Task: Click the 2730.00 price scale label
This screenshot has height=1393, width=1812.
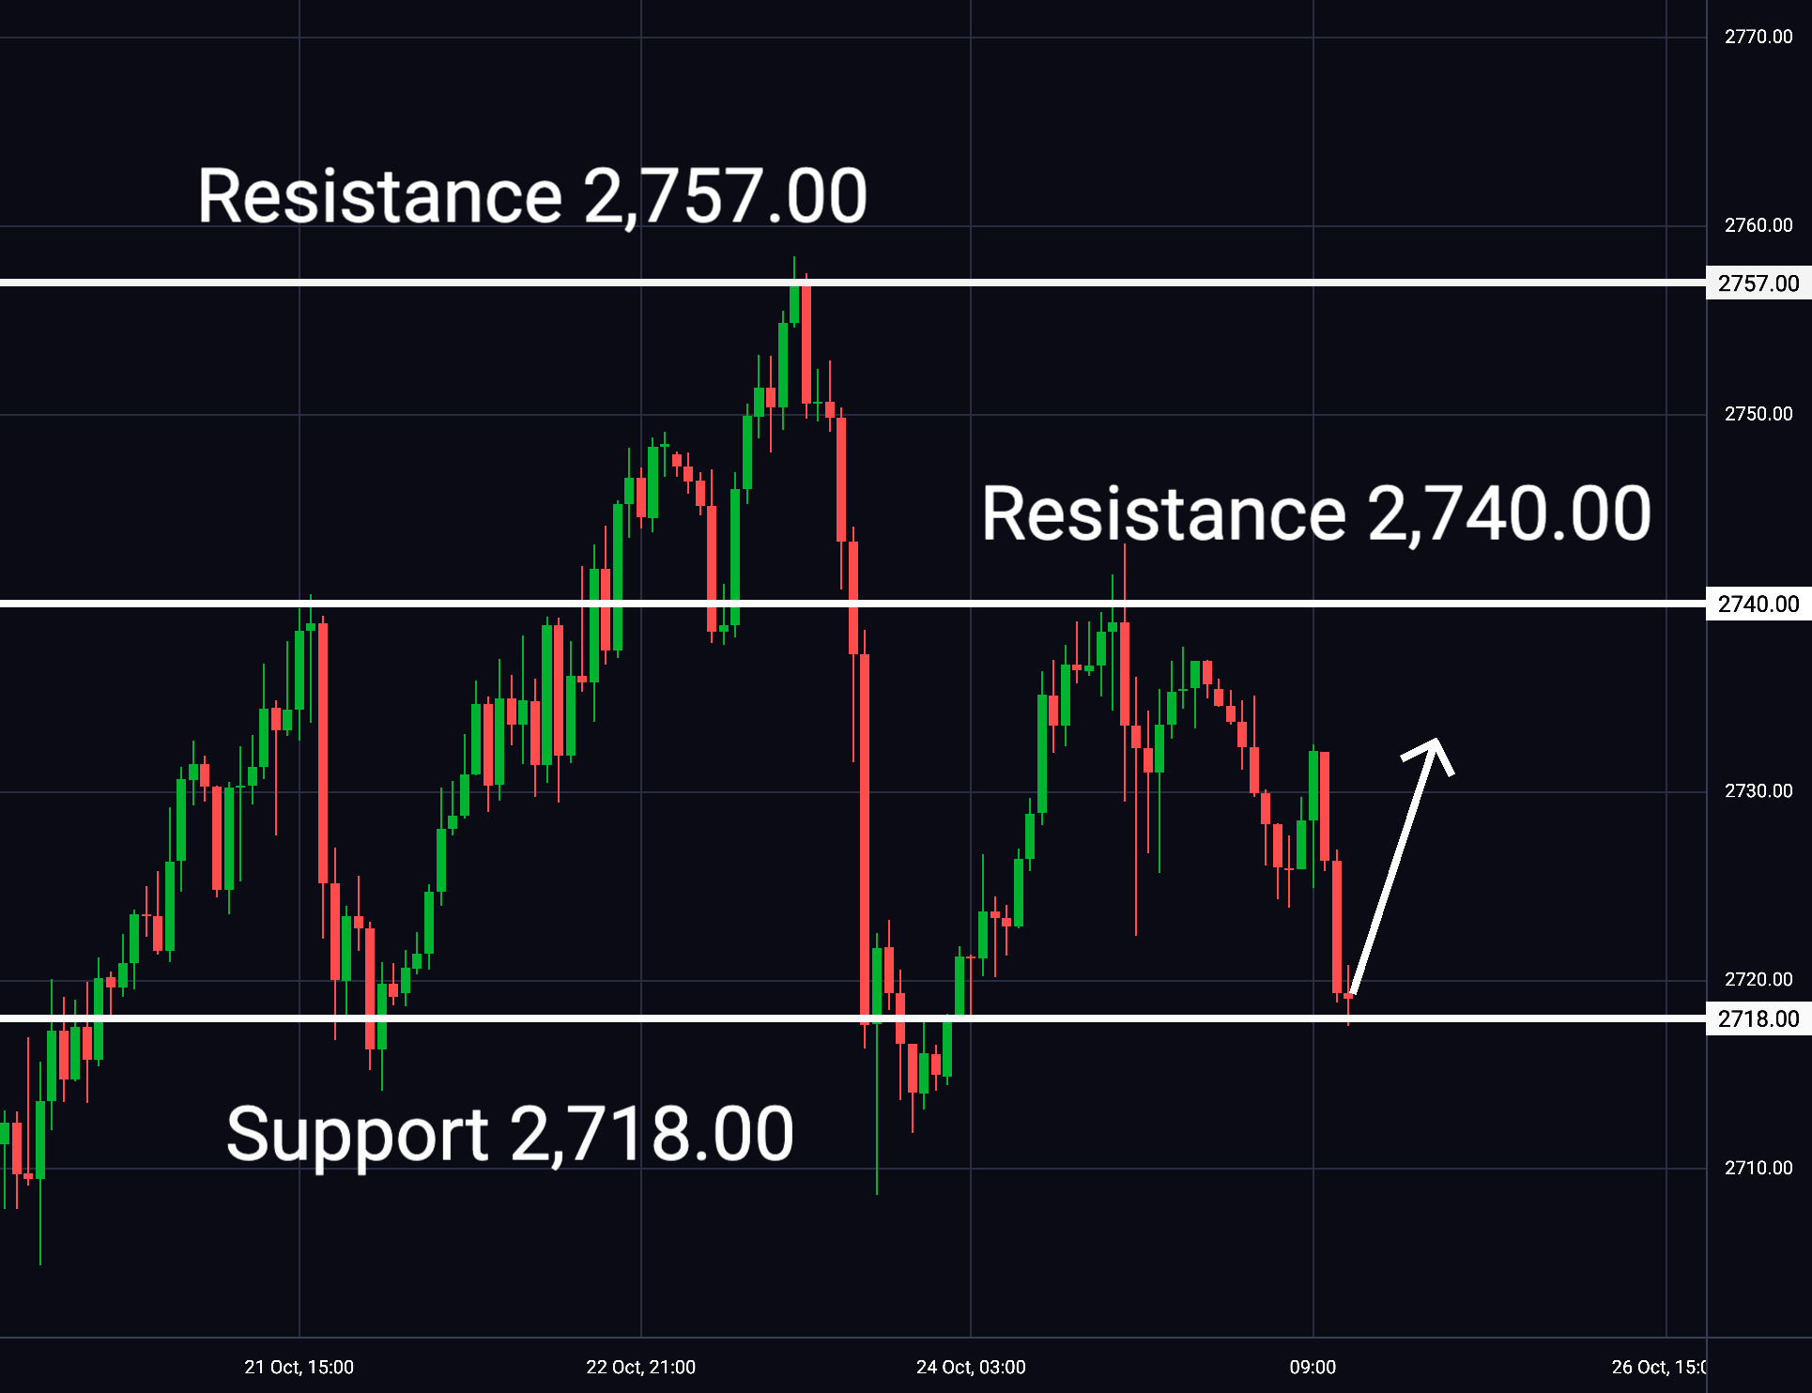Action: coord(1758,791)
